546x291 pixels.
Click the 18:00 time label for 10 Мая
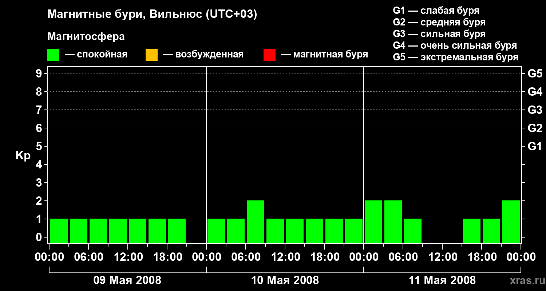coord(324,257)
